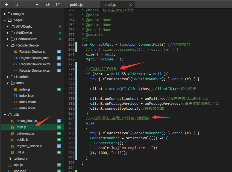The height and width of the screenshot is (172, 232).
Task: Click the JS icon beside paho-mqtt.js
Action: click(x=12, y=134)
